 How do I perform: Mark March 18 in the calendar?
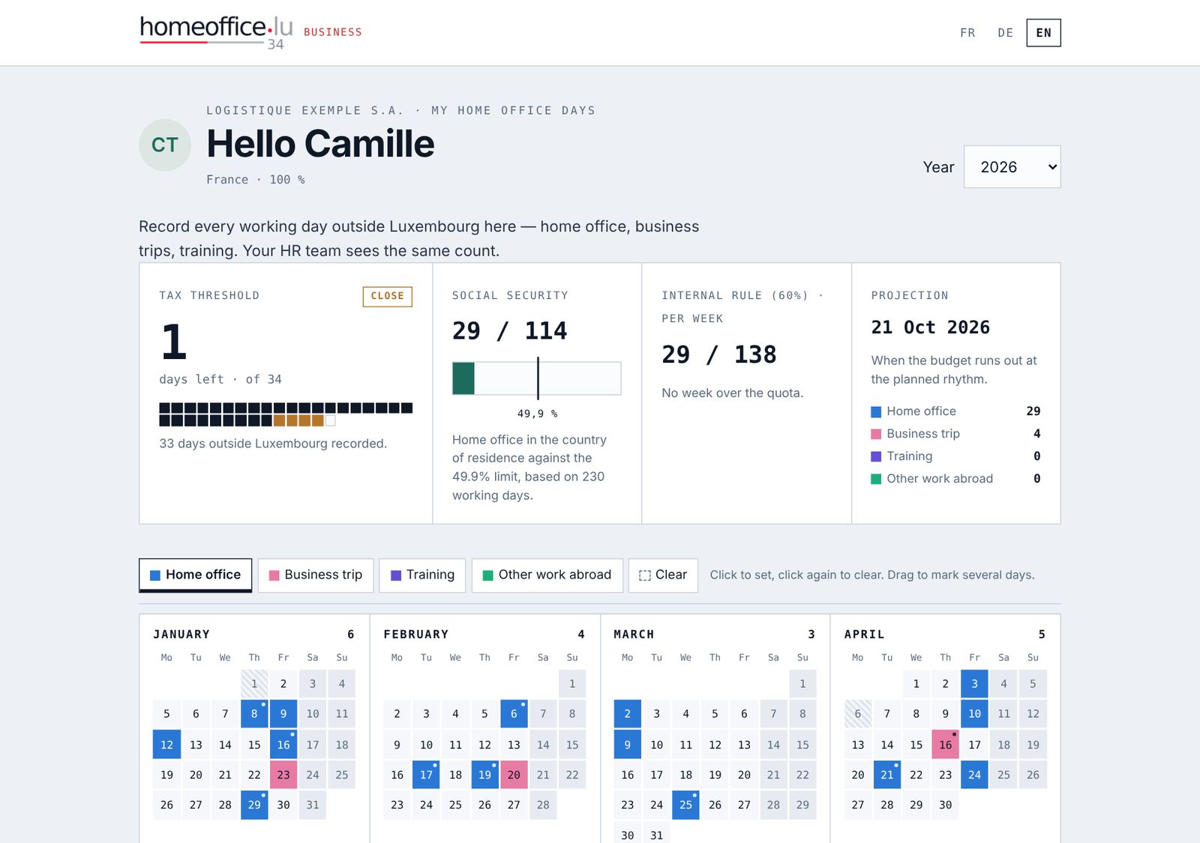pos(685,775)
